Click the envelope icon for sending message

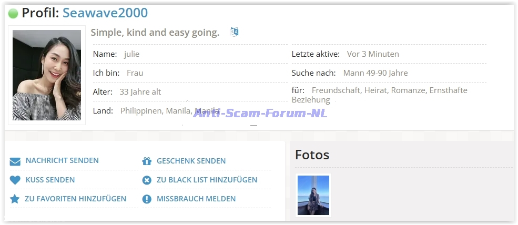(x=15, y=161)
